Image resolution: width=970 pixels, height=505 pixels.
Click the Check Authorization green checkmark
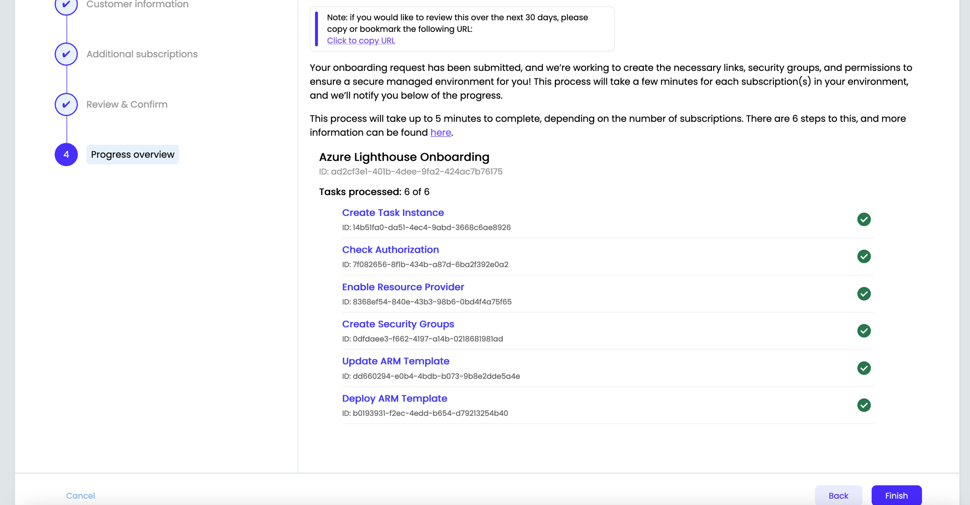[863, 257]
